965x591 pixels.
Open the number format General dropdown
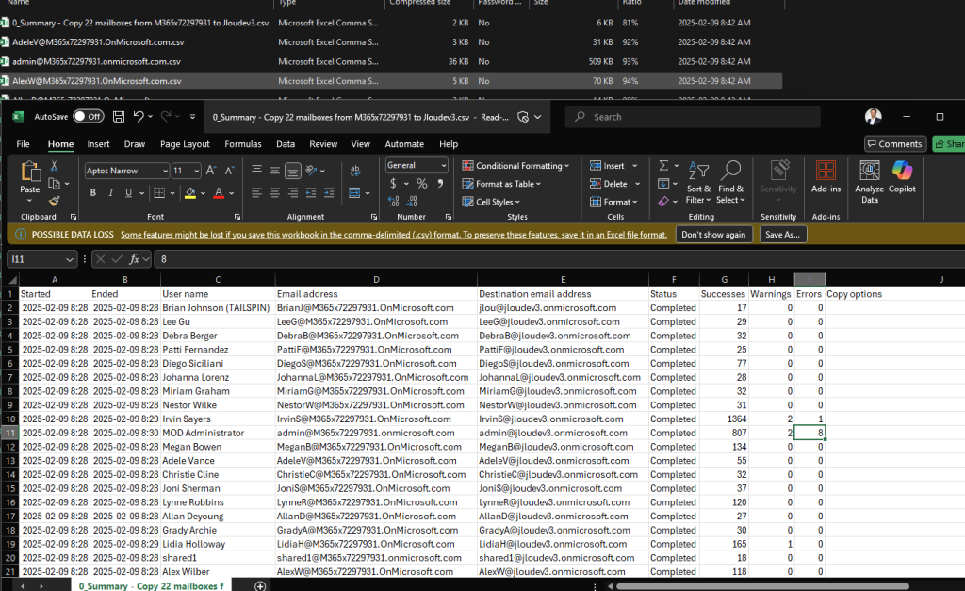click(443, 165)
